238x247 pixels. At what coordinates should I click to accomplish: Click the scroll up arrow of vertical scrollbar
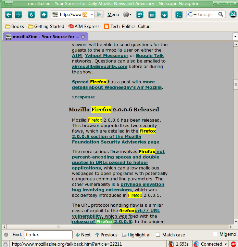pos(236,44)
